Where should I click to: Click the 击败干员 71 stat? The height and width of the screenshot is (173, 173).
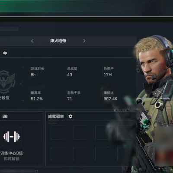(74, 96)
